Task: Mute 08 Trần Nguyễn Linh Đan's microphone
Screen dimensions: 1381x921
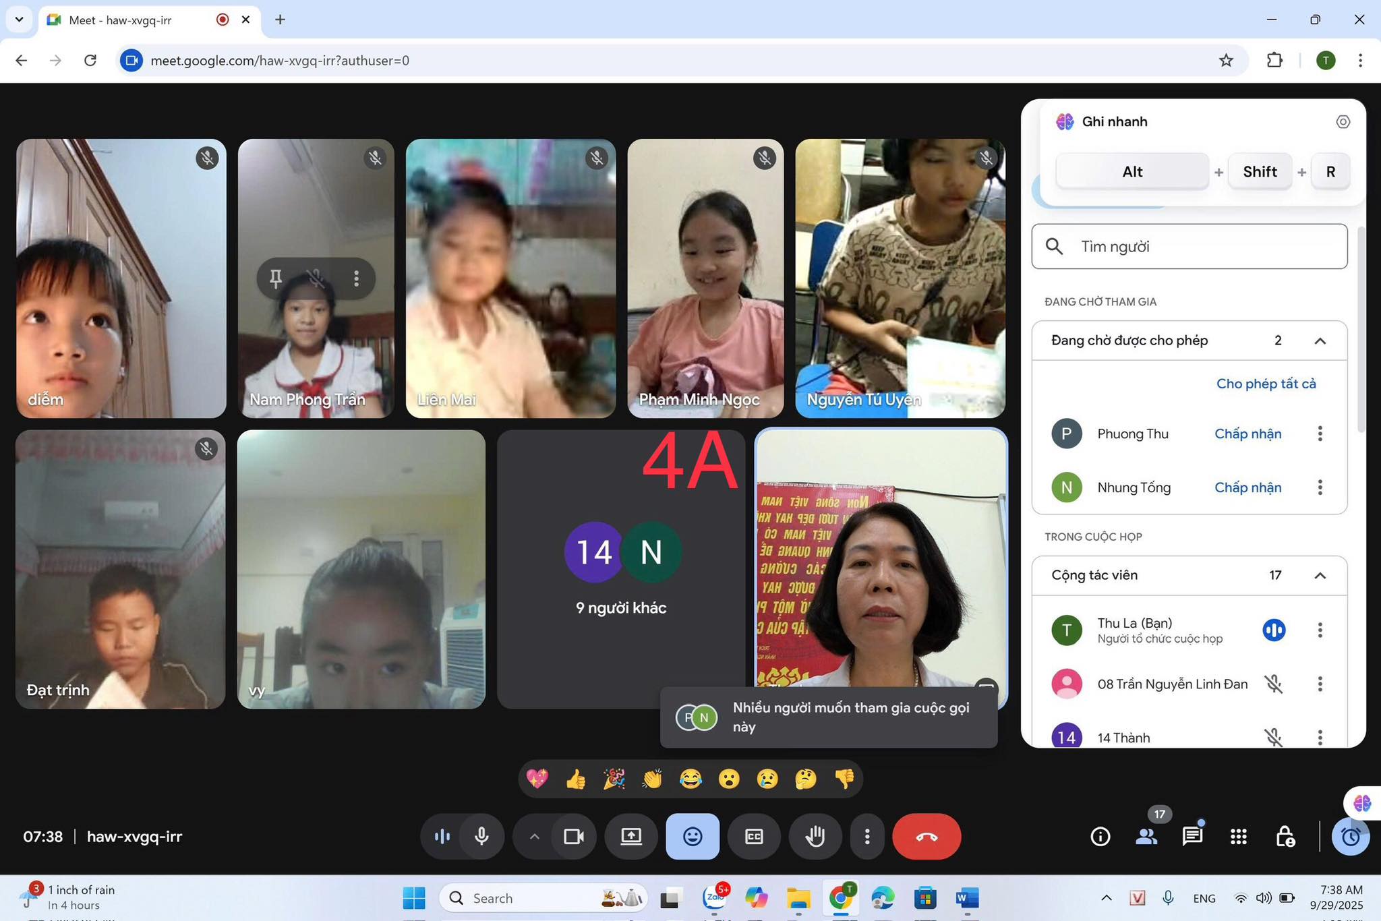Action: pyautogui.click(x=1273, y=684)
